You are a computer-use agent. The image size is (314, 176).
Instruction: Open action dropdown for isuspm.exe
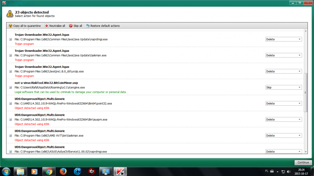click(284, 119)
